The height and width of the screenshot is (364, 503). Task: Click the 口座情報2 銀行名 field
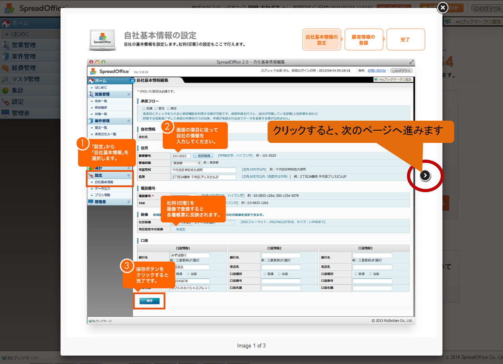pyautogui.click(x=281, y=255)
